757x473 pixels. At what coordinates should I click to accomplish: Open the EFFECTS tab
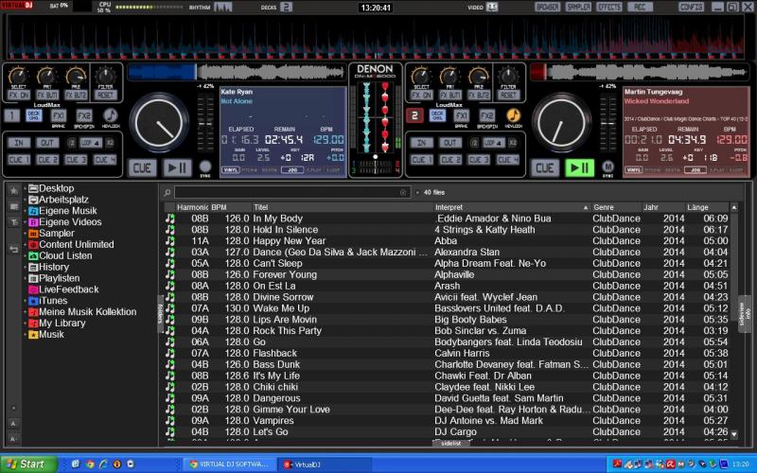click(608, 7)
